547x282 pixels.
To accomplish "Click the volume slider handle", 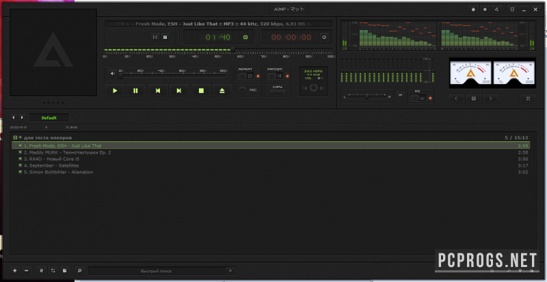I will click(x=121, y=75).
